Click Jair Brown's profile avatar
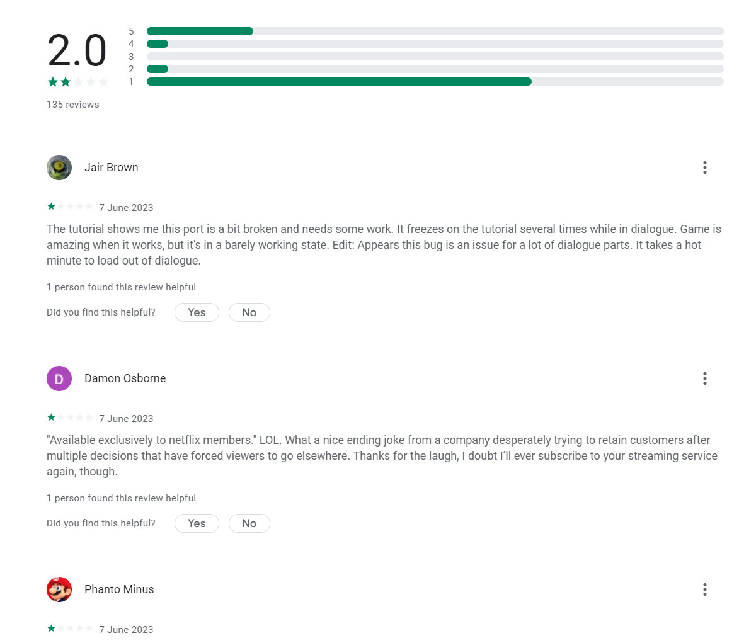 tap(59, 168)
